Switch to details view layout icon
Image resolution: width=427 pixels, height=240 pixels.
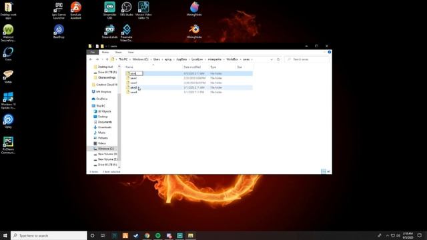[x=324, y=171]
